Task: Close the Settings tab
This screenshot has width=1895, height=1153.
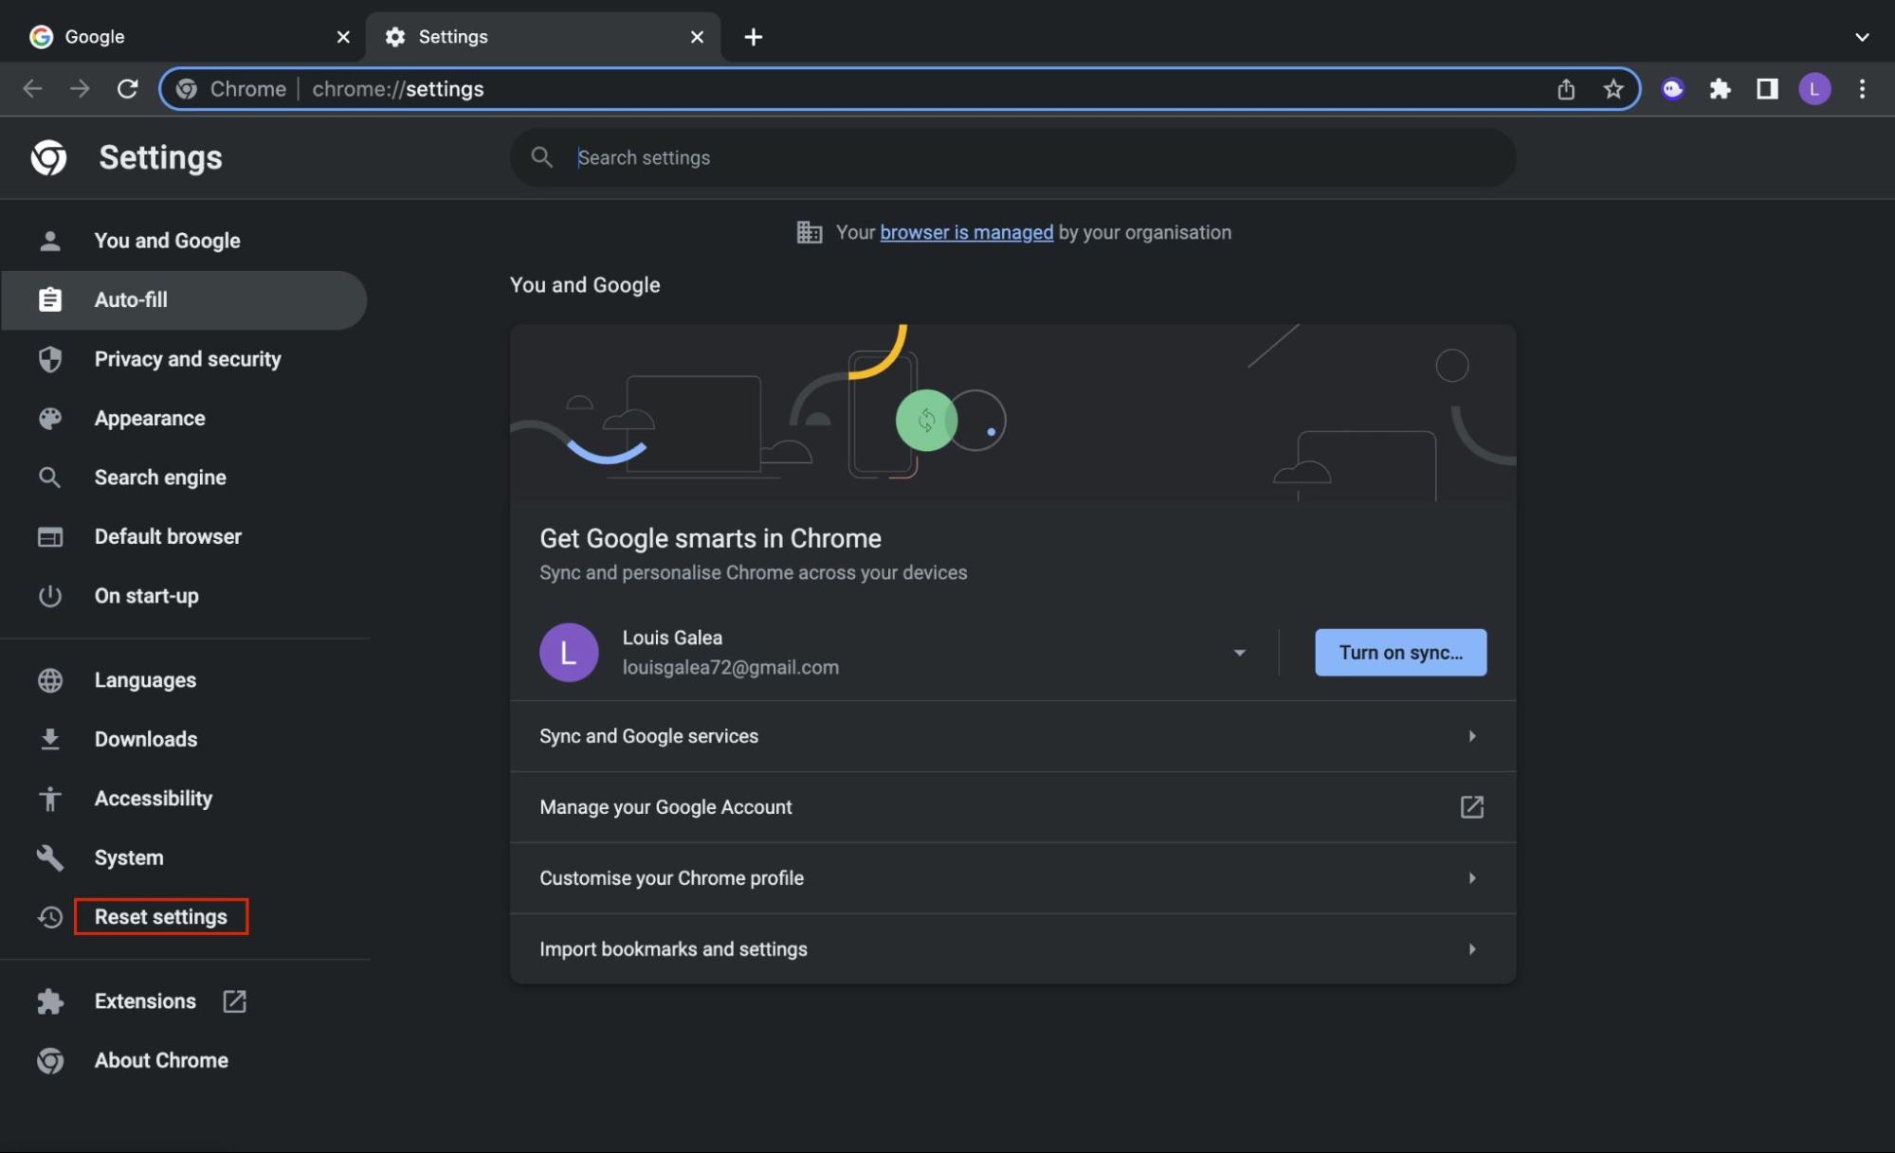Action: tap(697, 37)
